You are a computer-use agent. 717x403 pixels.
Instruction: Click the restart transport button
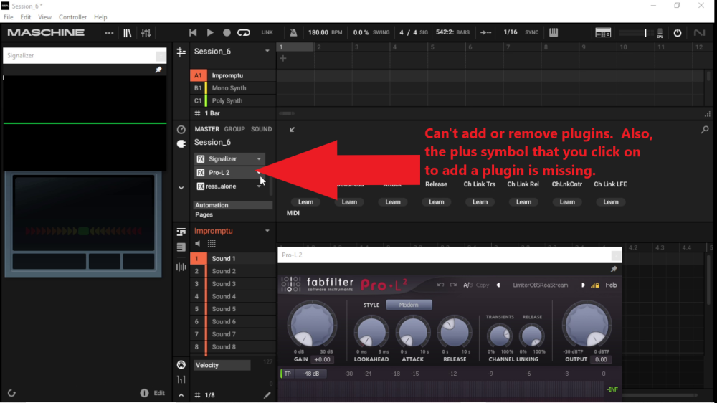coord(193,32)
